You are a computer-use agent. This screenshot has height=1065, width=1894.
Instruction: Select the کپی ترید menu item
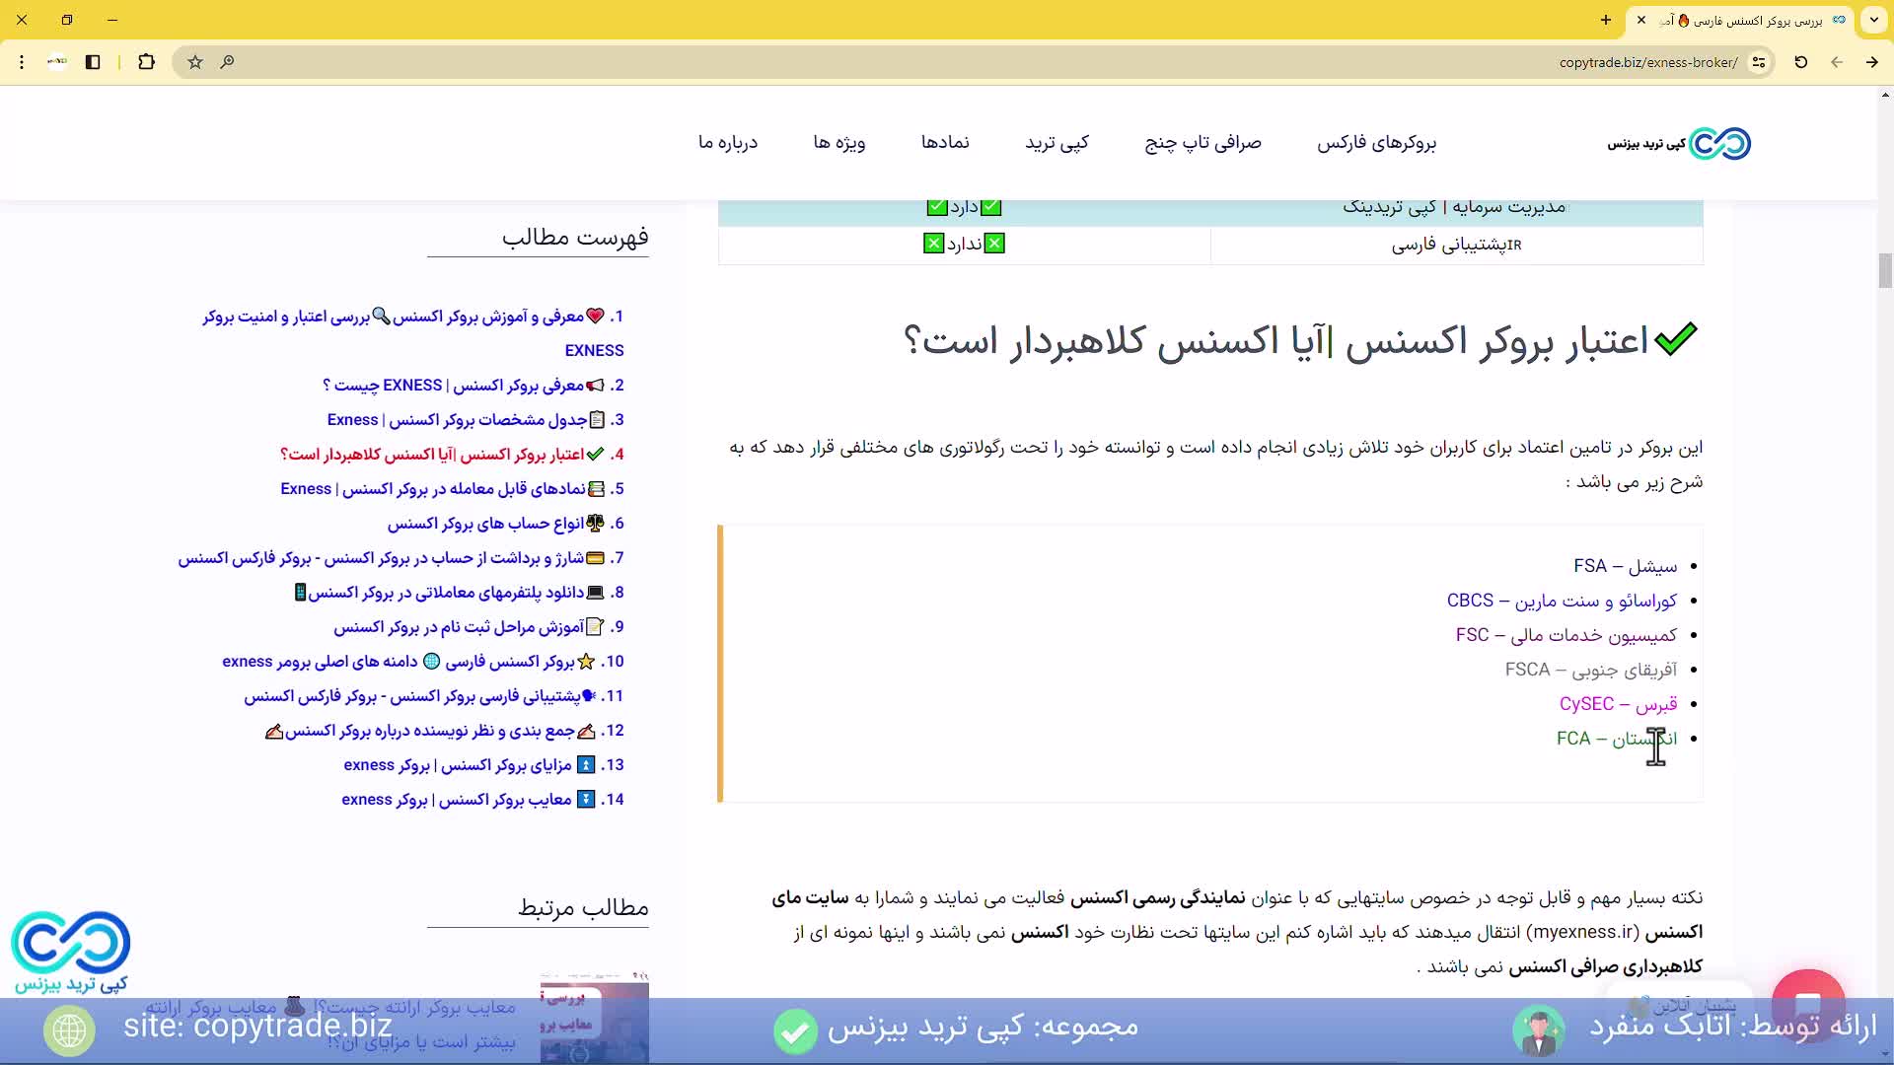click(1056, 143)
